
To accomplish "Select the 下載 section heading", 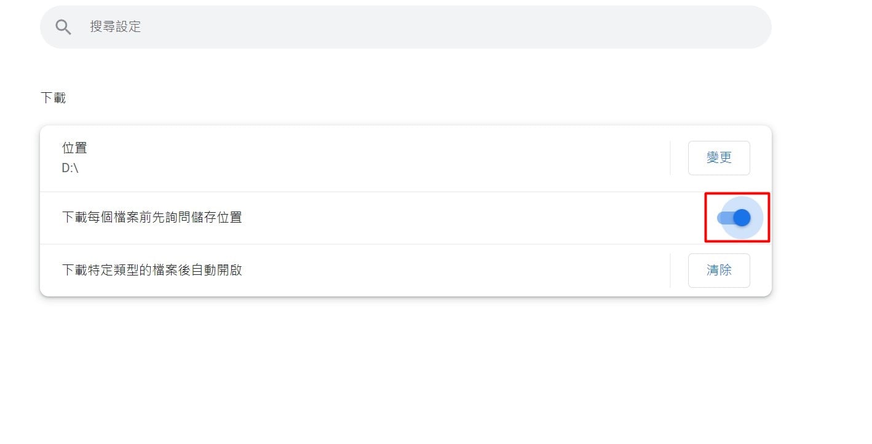I will [53, 98].
